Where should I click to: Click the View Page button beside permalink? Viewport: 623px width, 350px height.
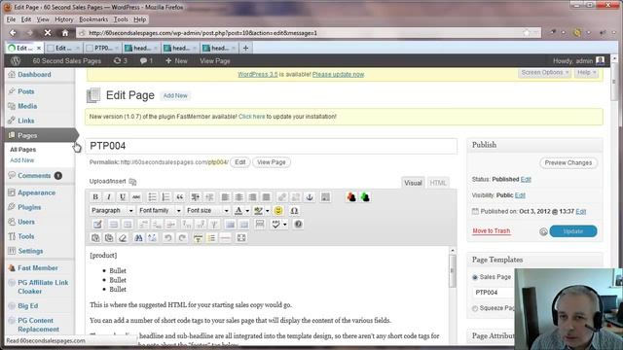[272, 162]
